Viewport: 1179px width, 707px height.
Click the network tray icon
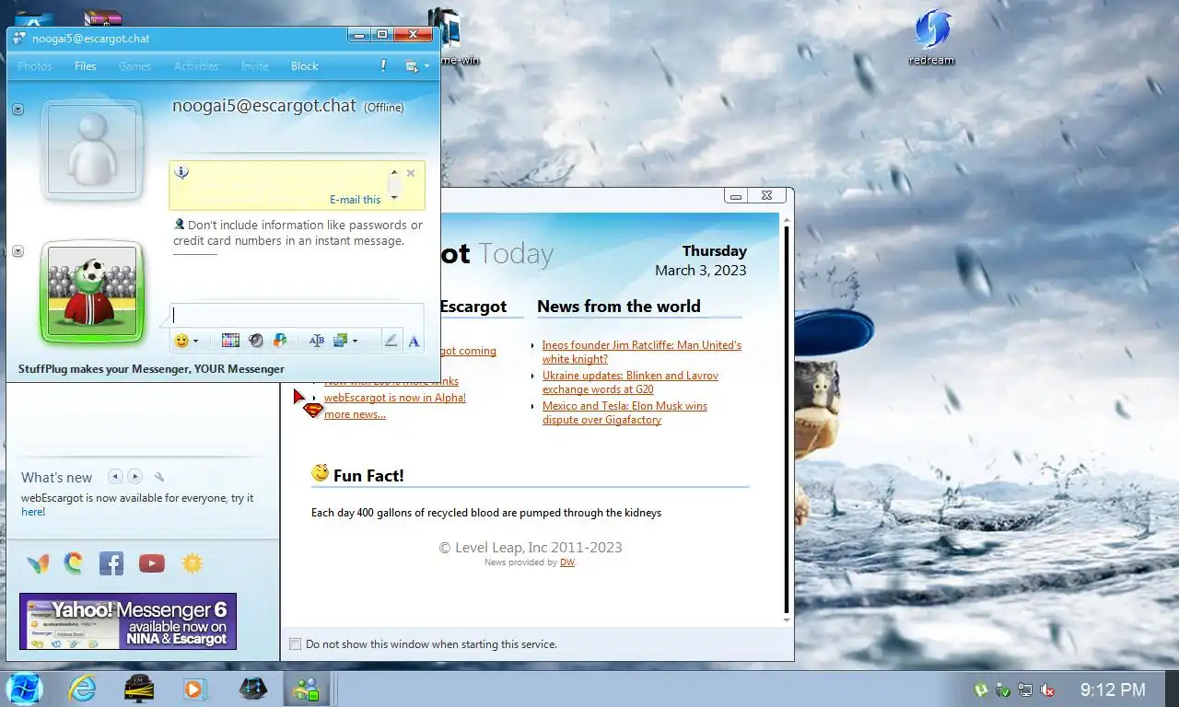pyautogui.click(x=1024, y=690)
